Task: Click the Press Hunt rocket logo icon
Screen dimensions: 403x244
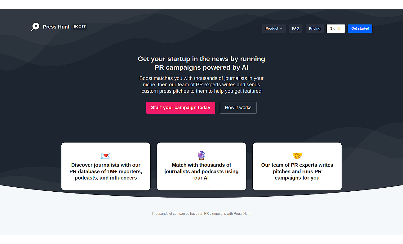Action: coord(35,27)
